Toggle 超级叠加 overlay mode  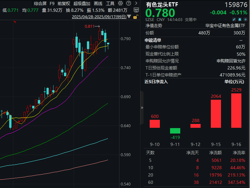[82, 4]
